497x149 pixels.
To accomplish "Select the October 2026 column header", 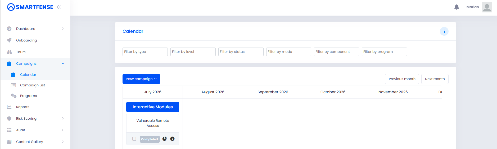I will coord(333,92).
